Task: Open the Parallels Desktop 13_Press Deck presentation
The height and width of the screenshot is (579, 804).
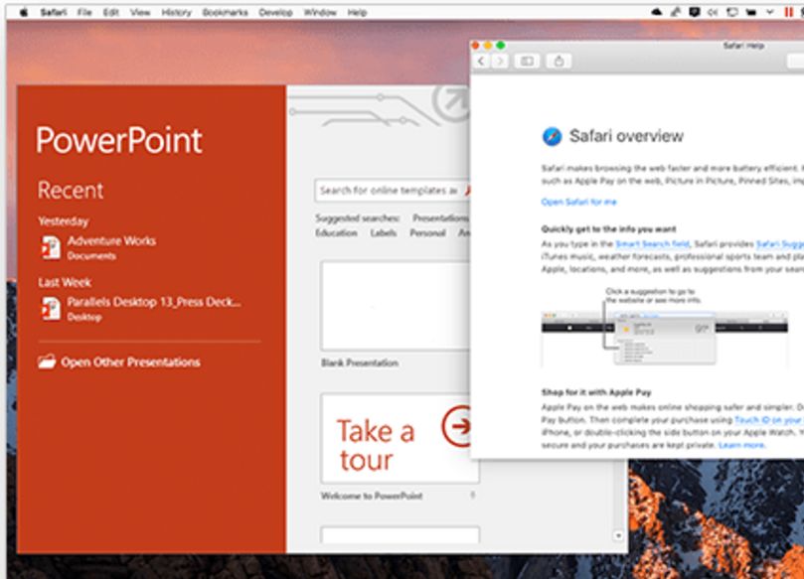Action: (154, 302)
